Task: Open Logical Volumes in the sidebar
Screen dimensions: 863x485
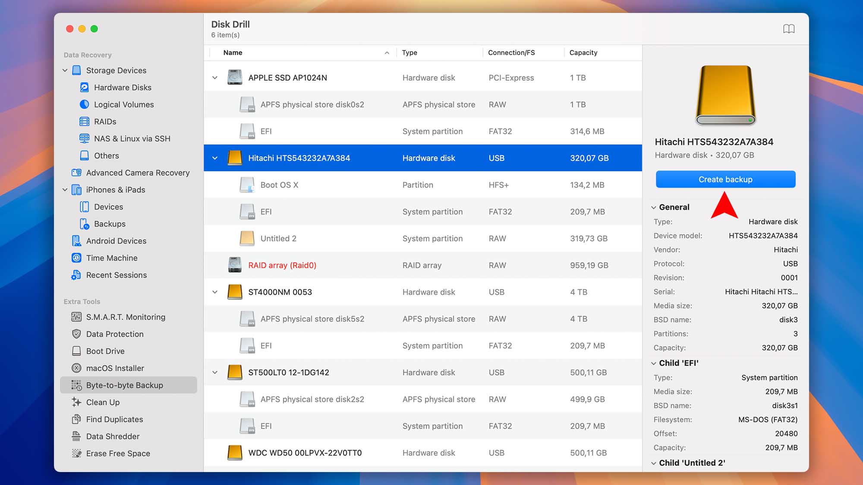Action: coord(124,104)
